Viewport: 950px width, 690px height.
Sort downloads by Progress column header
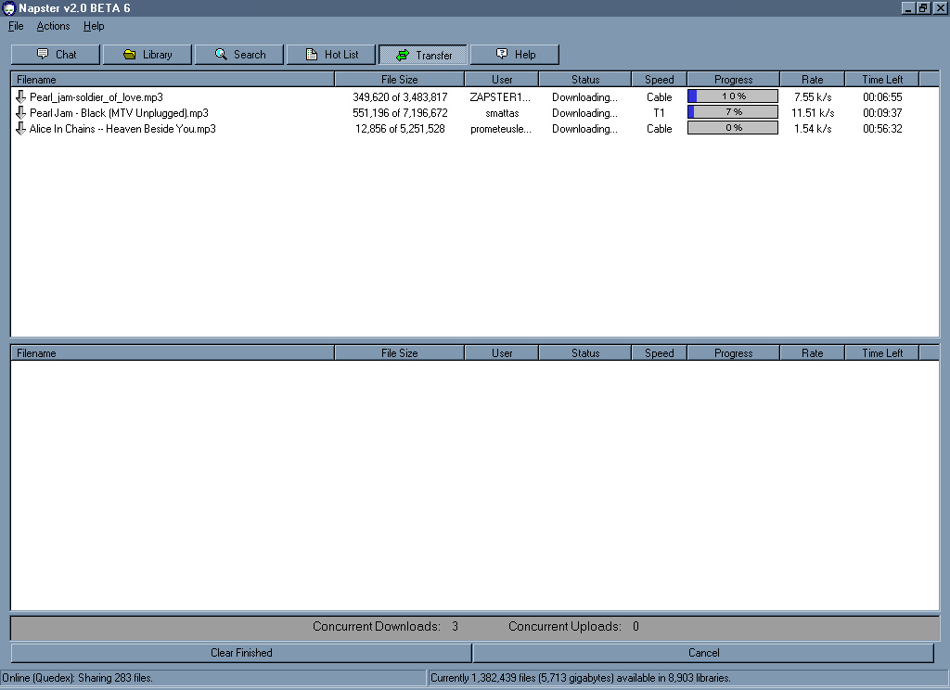[x=733, y=80]
